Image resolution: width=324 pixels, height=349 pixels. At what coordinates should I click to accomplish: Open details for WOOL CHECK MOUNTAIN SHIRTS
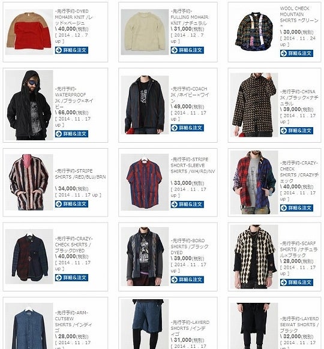click(x=296, y=53)
